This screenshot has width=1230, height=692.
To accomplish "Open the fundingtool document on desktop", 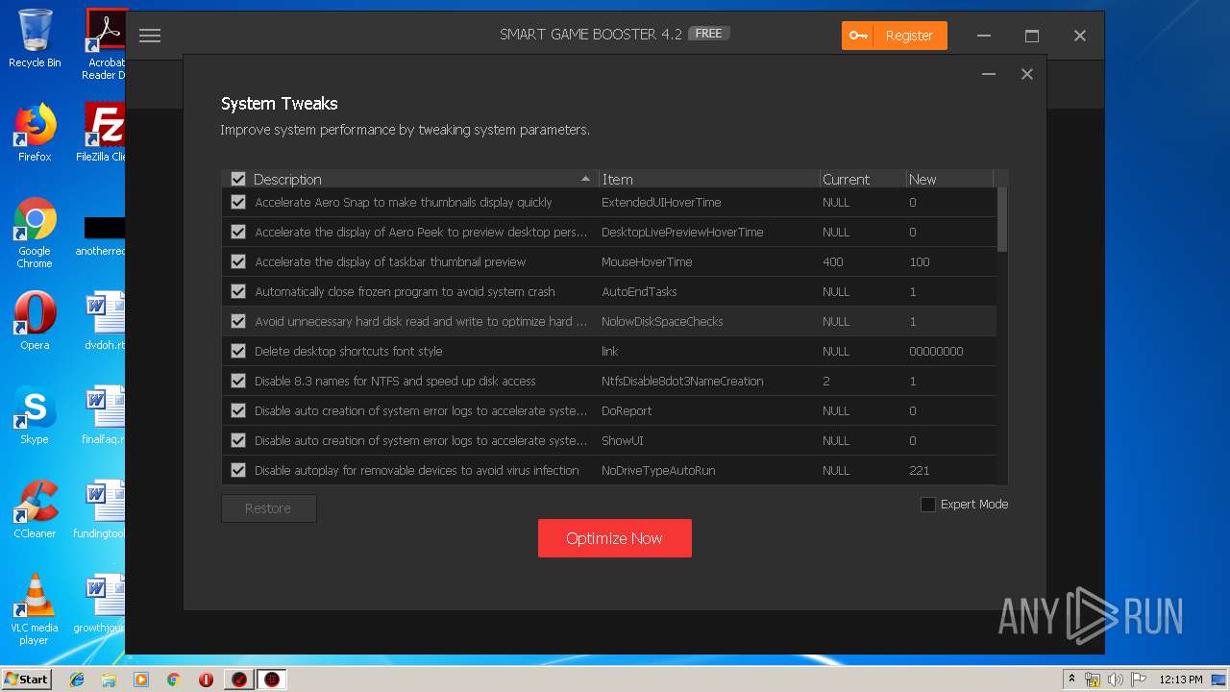I will [x=100, y=509].
